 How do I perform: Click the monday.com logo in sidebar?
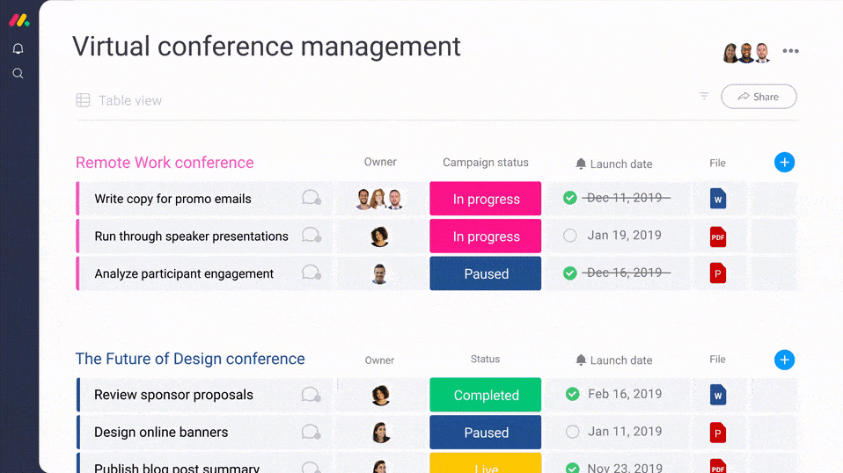pyautogui.click(x=18, y=20)
